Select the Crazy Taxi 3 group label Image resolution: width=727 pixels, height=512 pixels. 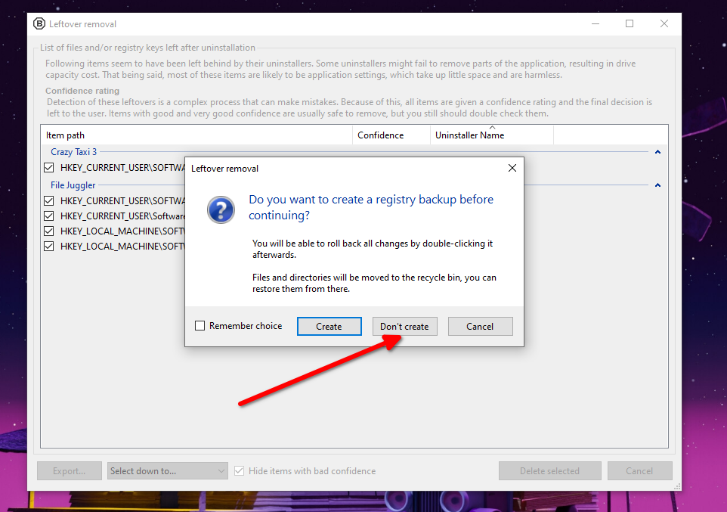pos(74,152)
